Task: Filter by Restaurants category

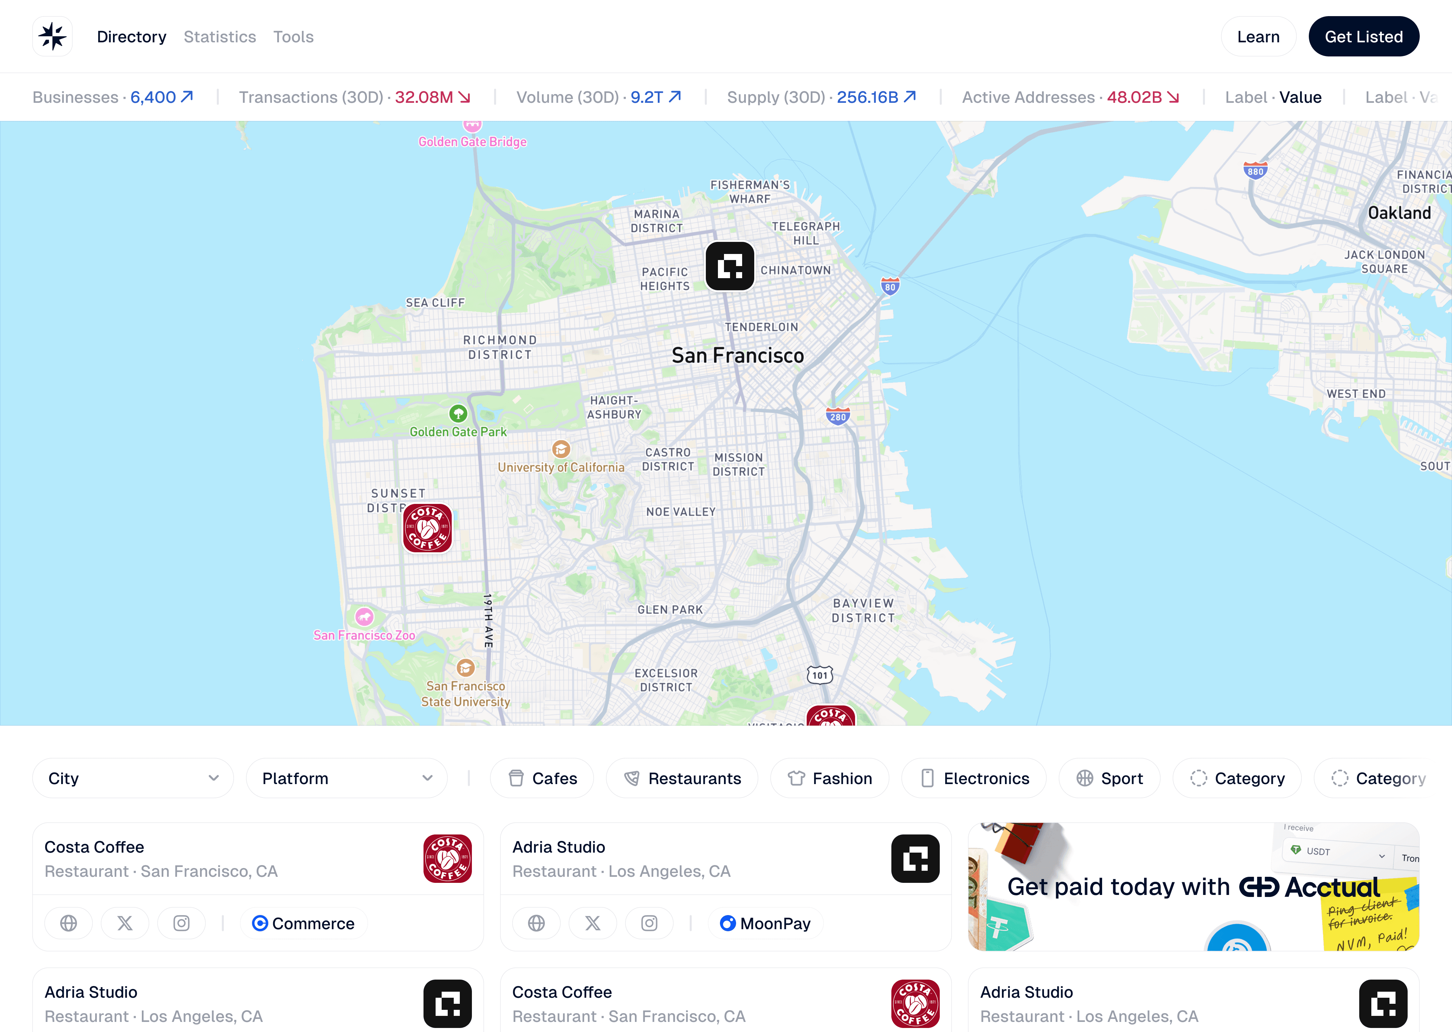Action: tap(682, 778)
